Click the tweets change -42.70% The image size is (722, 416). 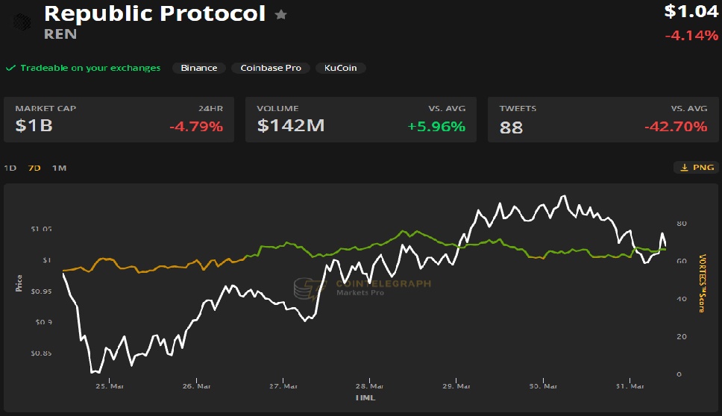[x=676, y=126]
